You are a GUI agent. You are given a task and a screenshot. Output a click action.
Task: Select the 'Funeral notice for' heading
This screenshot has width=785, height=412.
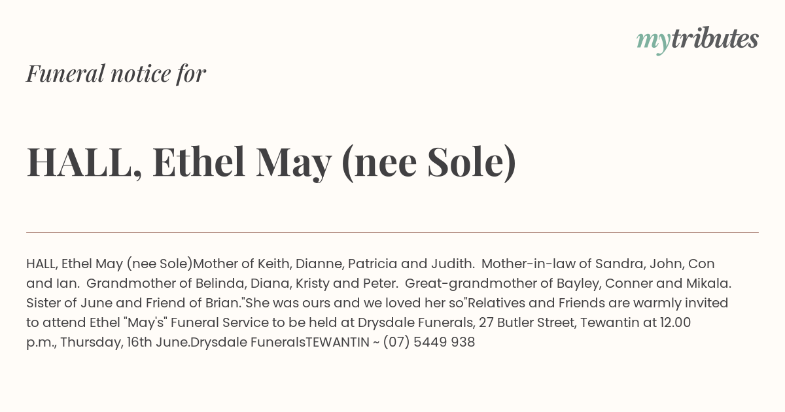click(x=116, y=73)
